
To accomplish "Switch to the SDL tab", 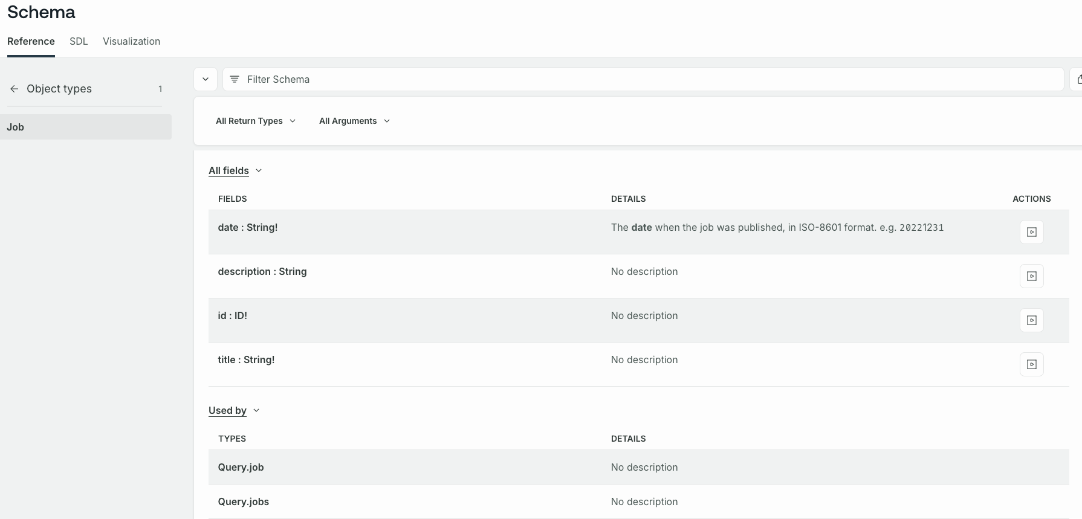I will click(x=79, y=41).
